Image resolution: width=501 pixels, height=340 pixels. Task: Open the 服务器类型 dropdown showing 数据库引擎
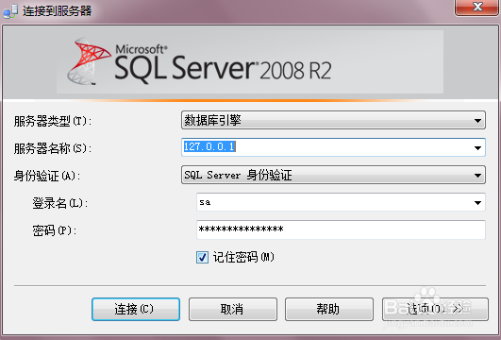coord(333,120)
